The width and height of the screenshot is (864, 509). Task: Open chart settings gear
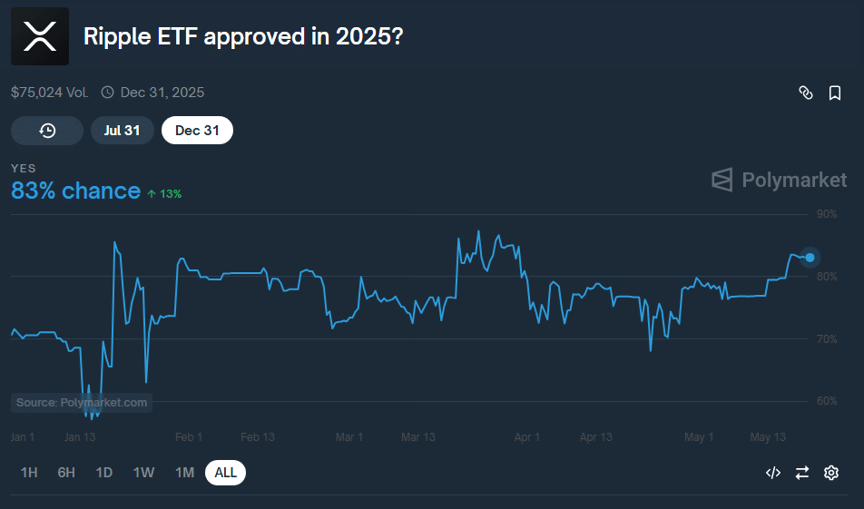(x=831, y=472)
